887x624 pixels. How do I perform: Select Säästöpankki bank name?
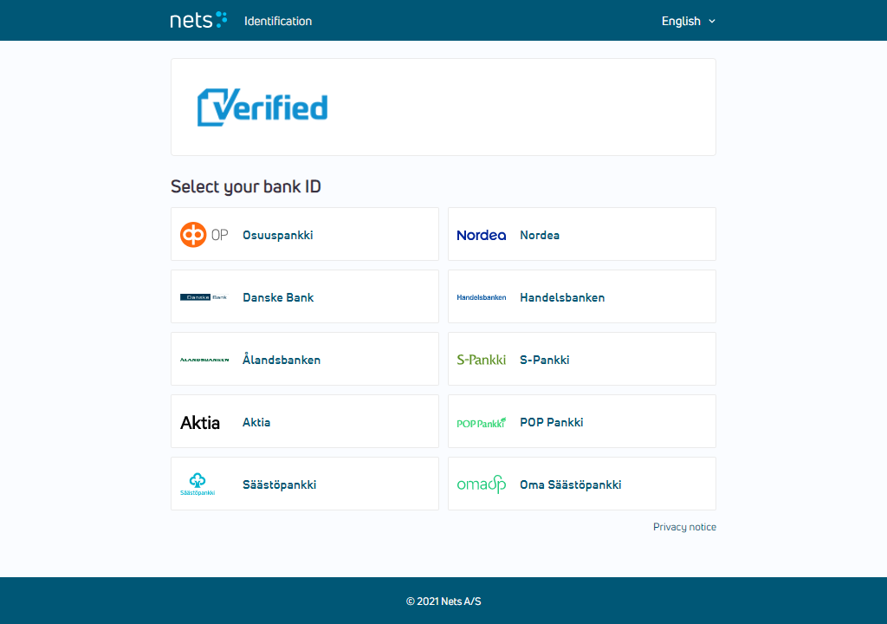click(x=280, y=484)
